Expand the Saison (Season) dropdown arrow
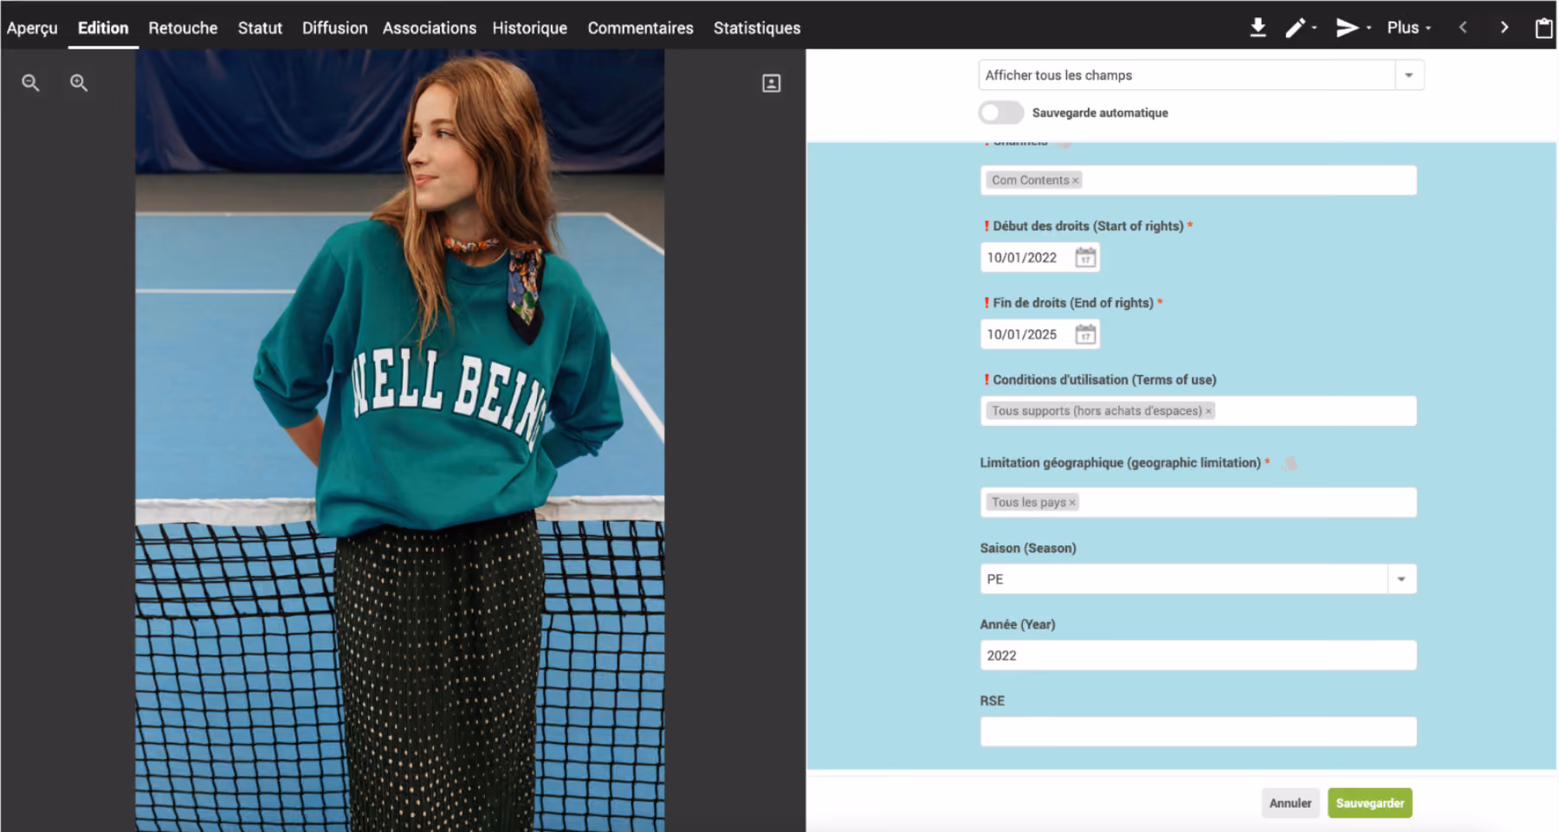Image resolution: width=1559 pixels, height=832 pixels. click(1401, 579)
